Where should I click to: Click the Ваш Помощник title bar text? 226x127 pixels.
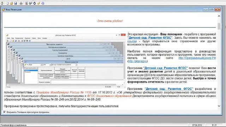[x=14, y=10]
